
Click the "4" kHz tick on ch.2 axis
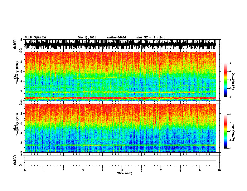[22, 133]
